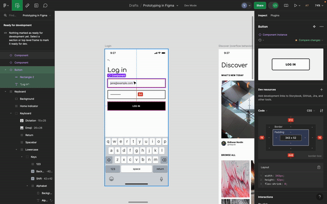Viewport: 327px width, 204px height.
Task: Click the microphone icon on phone keyboard
Action: (x=161, y=179)
